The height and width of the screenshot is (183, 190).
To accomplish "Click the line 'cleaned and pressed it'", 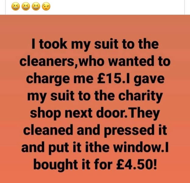I will pyautogui.click(x=95, y=131).
